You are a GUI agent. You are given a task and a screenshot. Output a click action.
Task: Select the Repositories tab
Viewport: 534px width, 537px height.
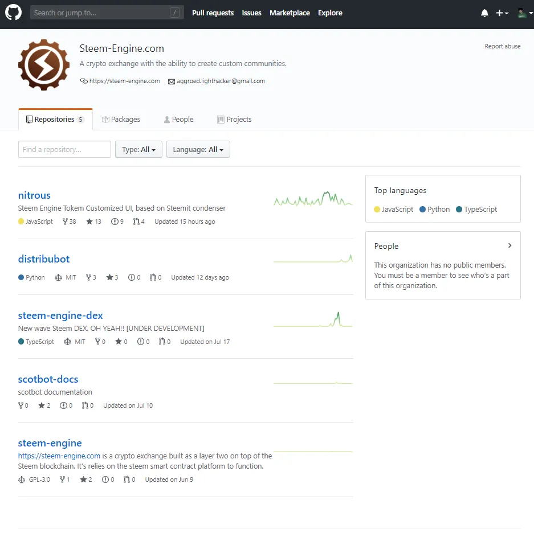click(55, 119)
